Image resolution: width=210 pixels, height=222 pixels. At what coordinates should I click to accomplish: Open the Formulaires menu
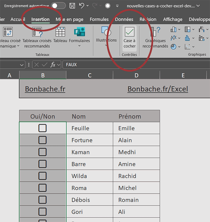tap(79, 37)
